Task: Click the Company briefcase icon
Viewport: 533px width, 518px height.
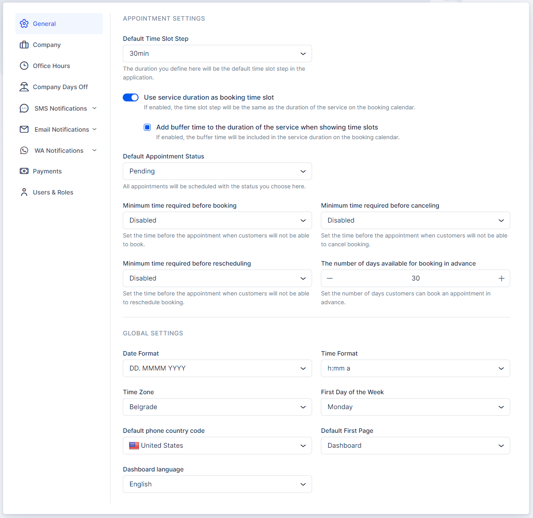Action: click(x=24, y=45)
